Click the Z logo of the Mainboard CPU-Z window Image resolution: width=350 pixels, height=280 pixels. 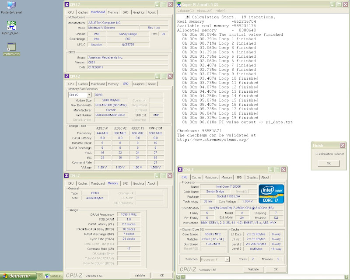click(66, 4)
